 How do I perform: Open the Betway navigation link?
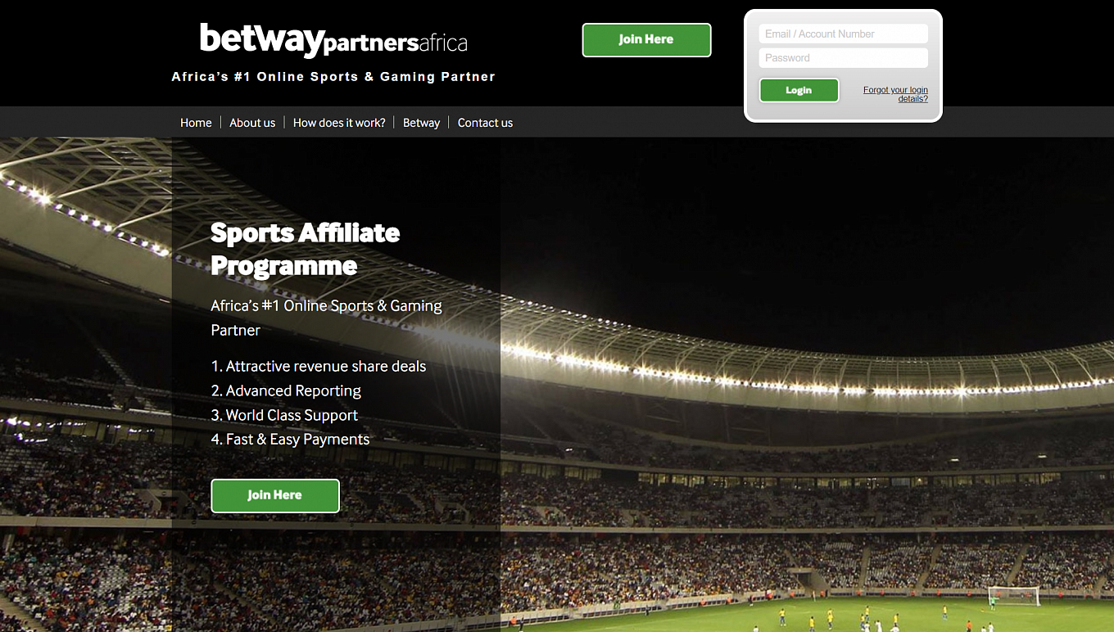[x=421, y=123]
